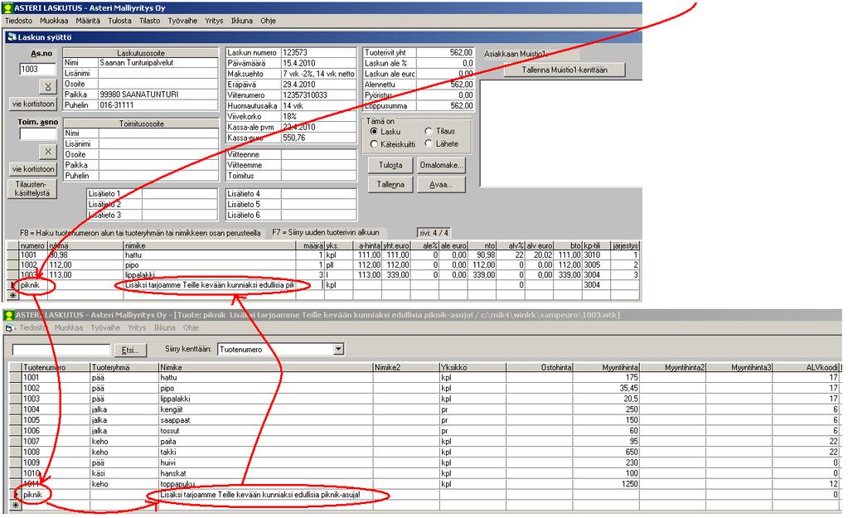Click the Viitteenne field
The height and width of the screenshot is (518, 848).
pyautogui.click(x=319, y=154)
